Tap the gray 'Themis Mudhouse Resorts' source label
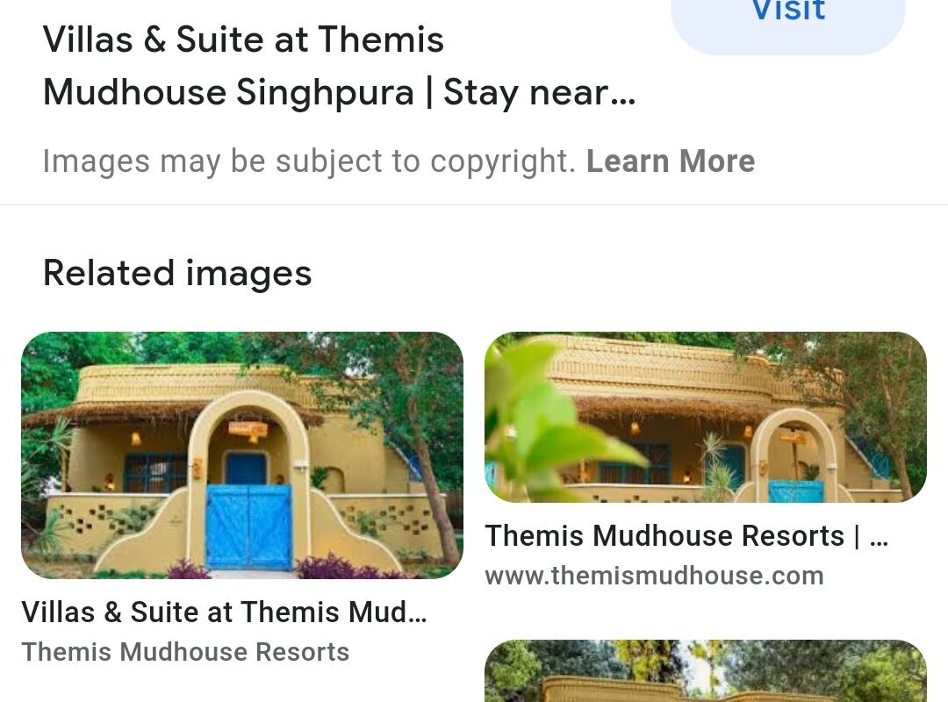This screenshot has width=948, height=702. 185,652
